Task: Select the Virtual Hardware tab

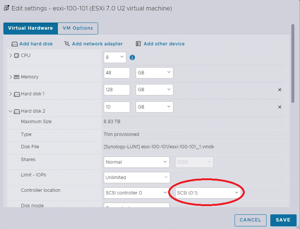Action: point(30,28)
